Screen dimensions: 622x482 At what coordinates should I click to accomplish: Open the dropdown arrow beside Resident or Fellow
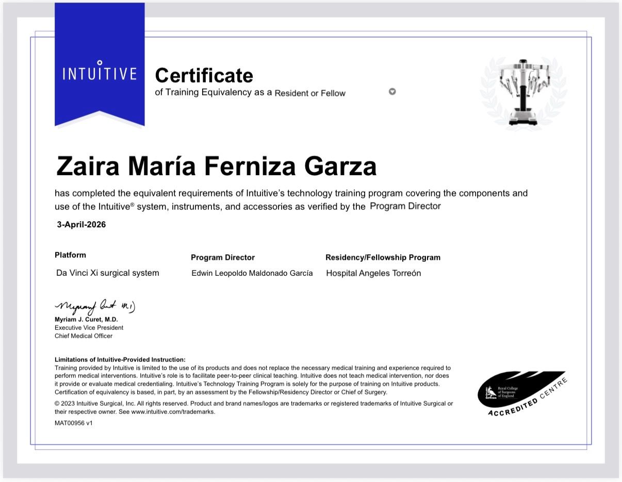pyautogui.click(x=392, y=92)
